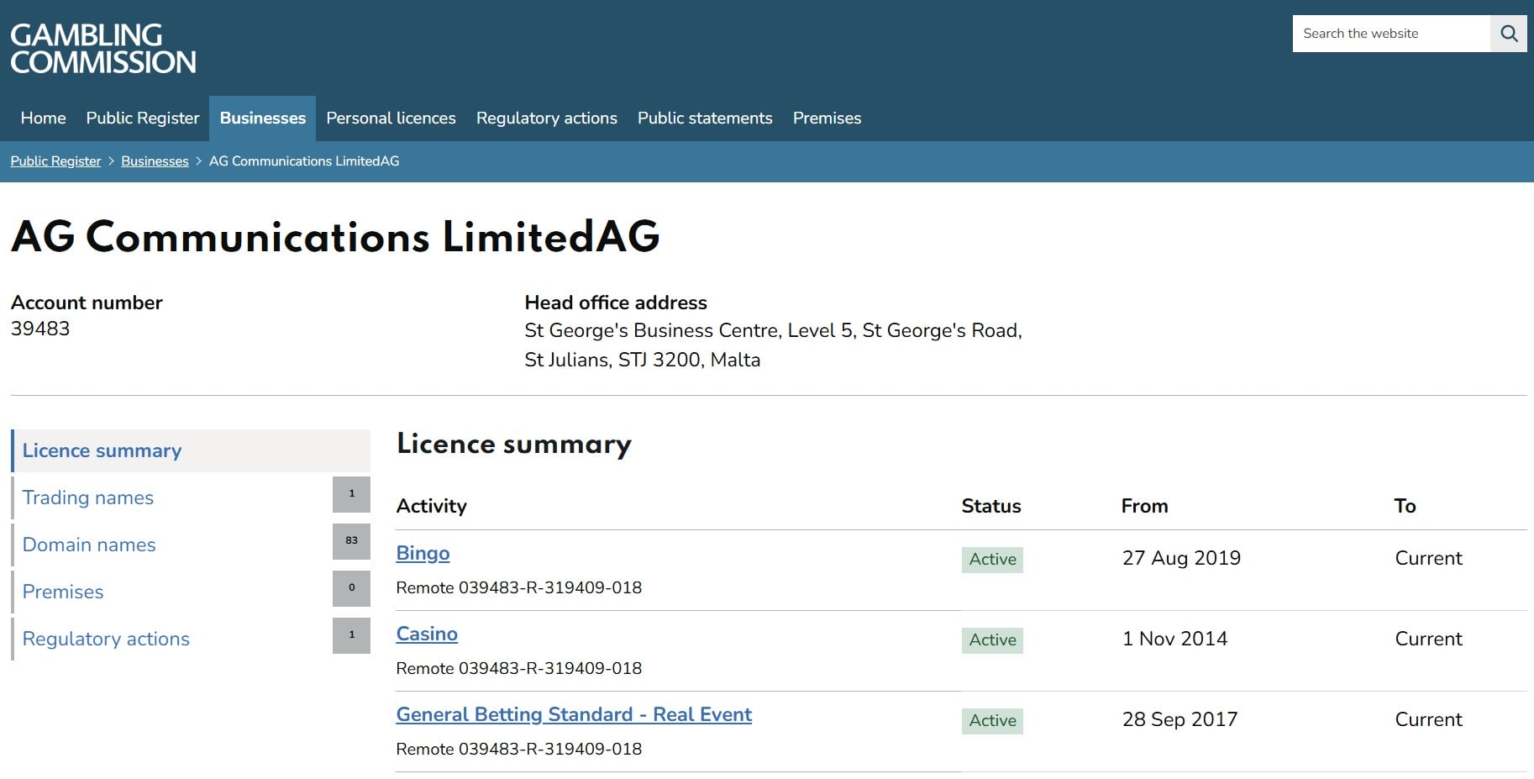Click Public Register breadcrumb link

click(55, 161)
